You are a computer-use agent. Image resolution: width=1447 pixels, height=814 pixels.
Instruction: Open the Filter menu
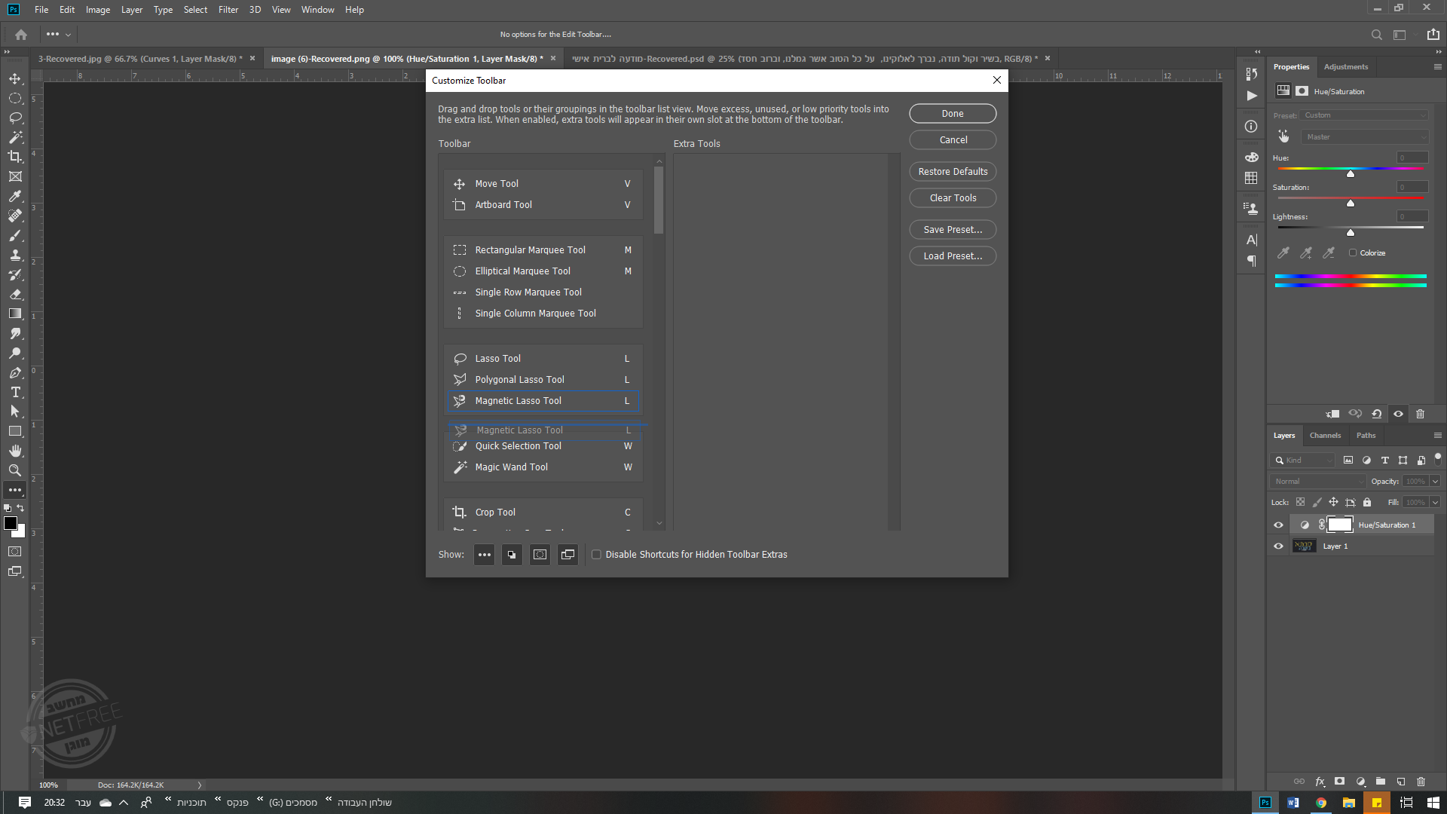point(228,10)
